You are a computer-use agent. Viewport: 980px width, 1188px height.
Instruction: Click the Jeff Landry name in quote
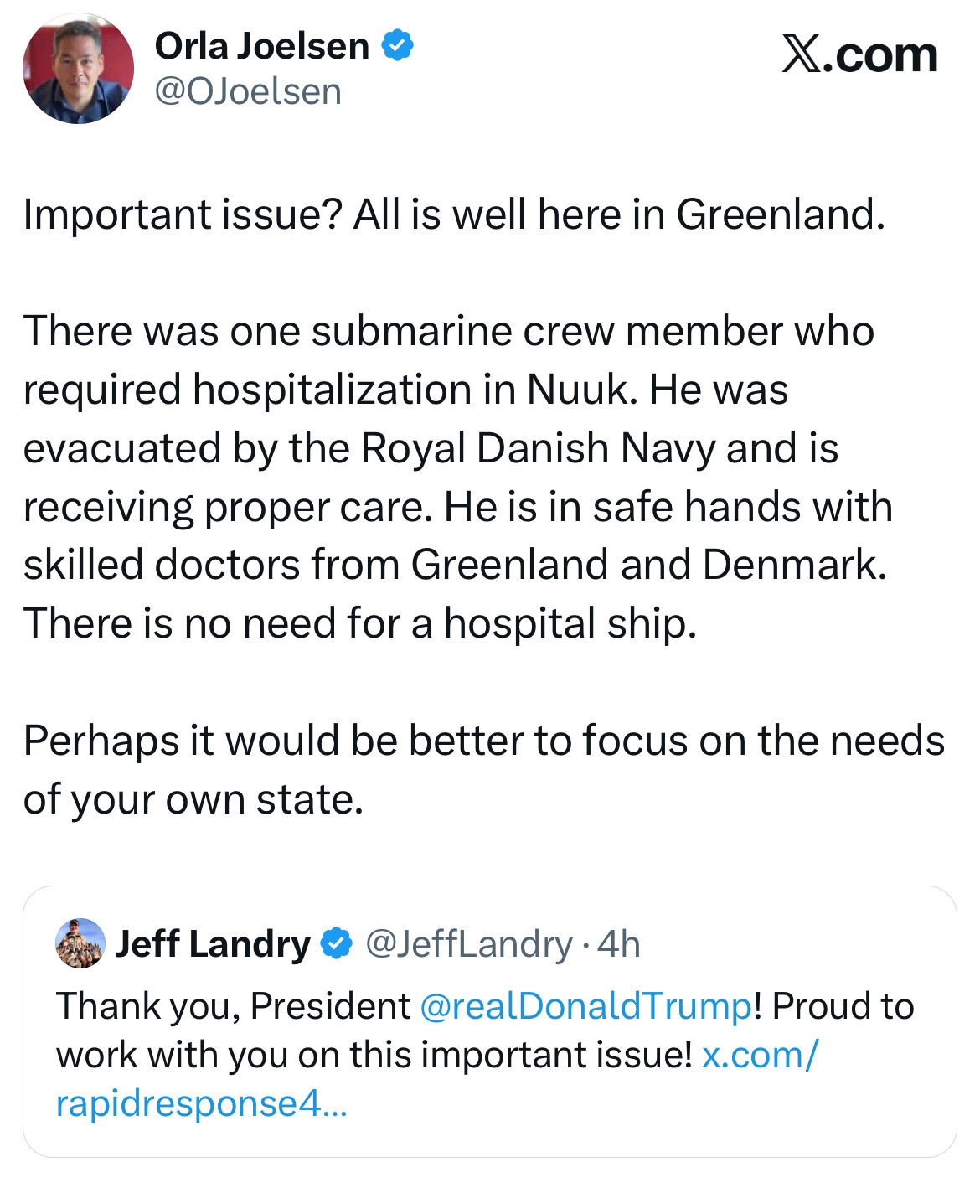tap(212, 945)
